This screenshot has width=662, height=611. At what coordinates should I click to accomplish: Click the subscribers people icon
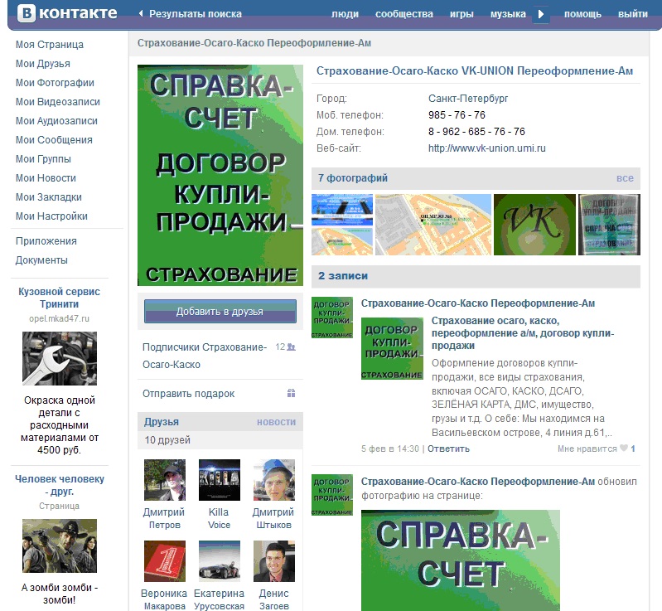click(291, 347)
